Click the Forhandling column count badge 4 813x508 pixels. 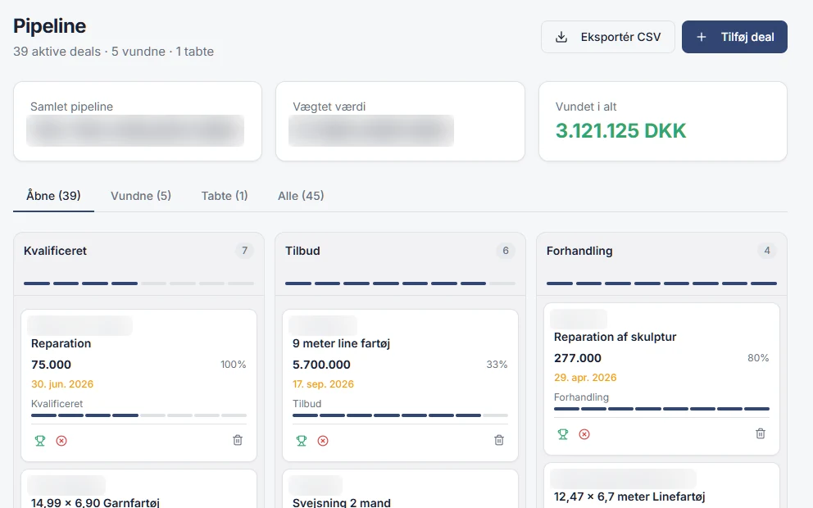767,251
